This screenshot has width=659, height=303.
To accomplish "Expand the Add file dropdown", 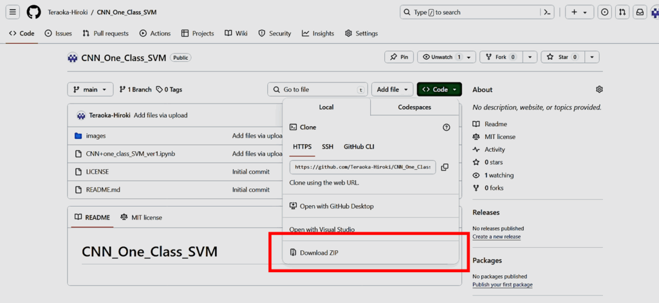I will 392,89.
